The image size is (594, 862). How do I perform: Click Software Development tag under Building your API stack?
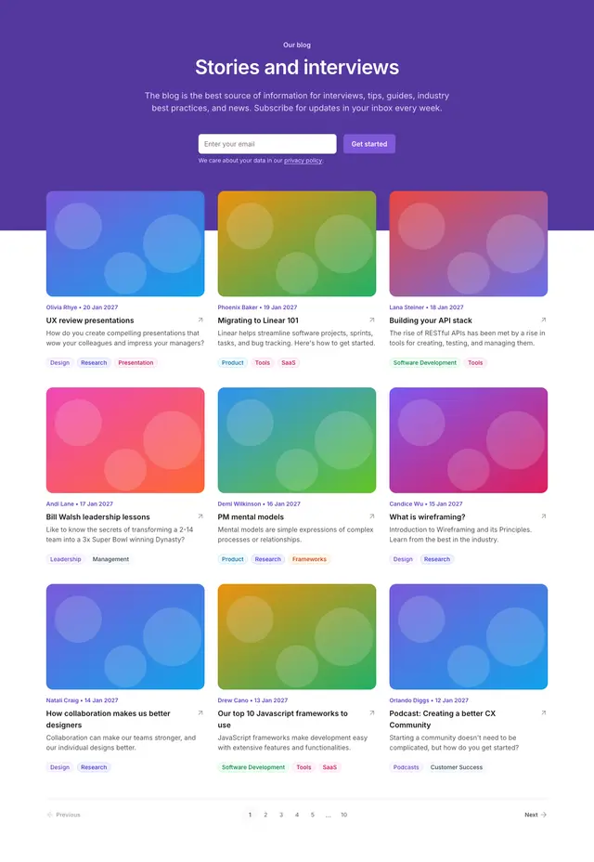coord(425,363)
